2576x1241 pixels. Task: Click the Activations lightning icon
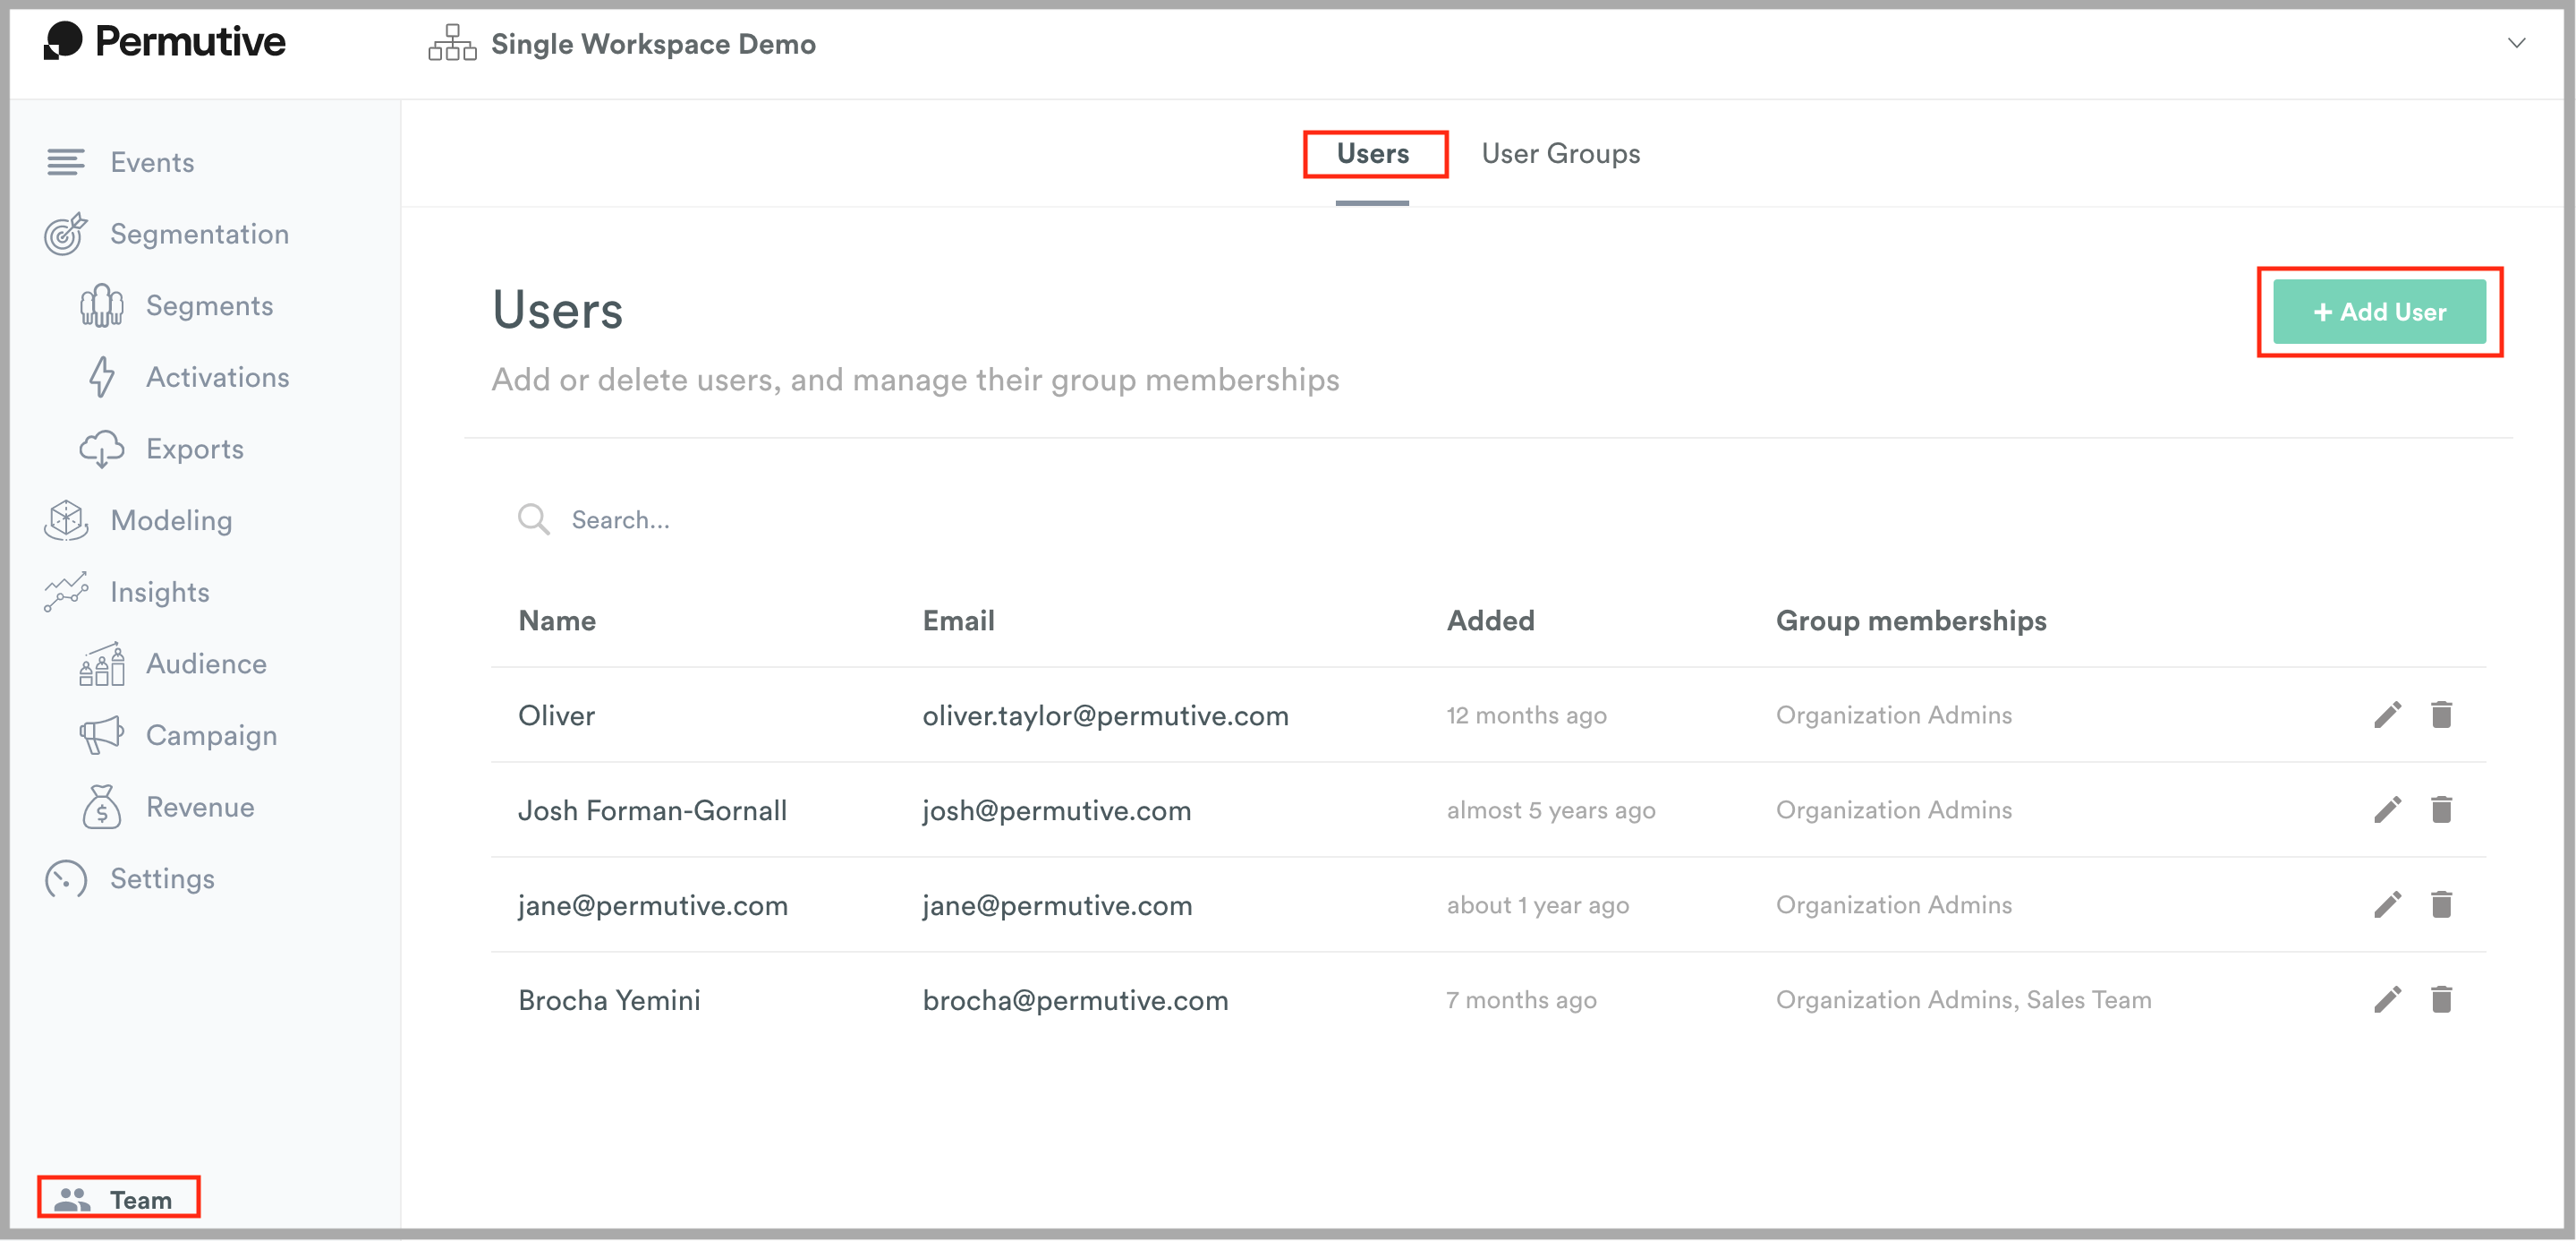(x=102, y=377)
